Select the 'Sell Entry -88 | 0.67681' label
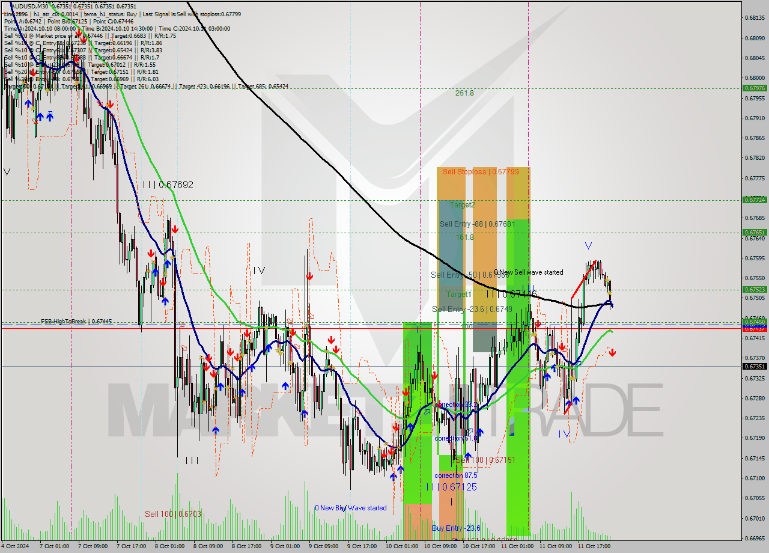Image resolution: width=769 pixels, height=553 pixels. coord(477,224)
